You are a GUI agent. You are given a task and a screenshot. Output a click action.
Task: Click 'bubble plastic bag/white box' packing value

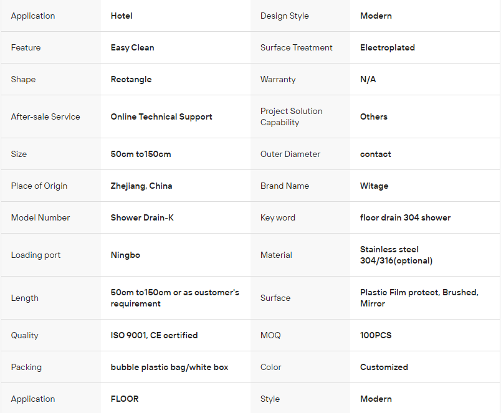pos(169,367)
